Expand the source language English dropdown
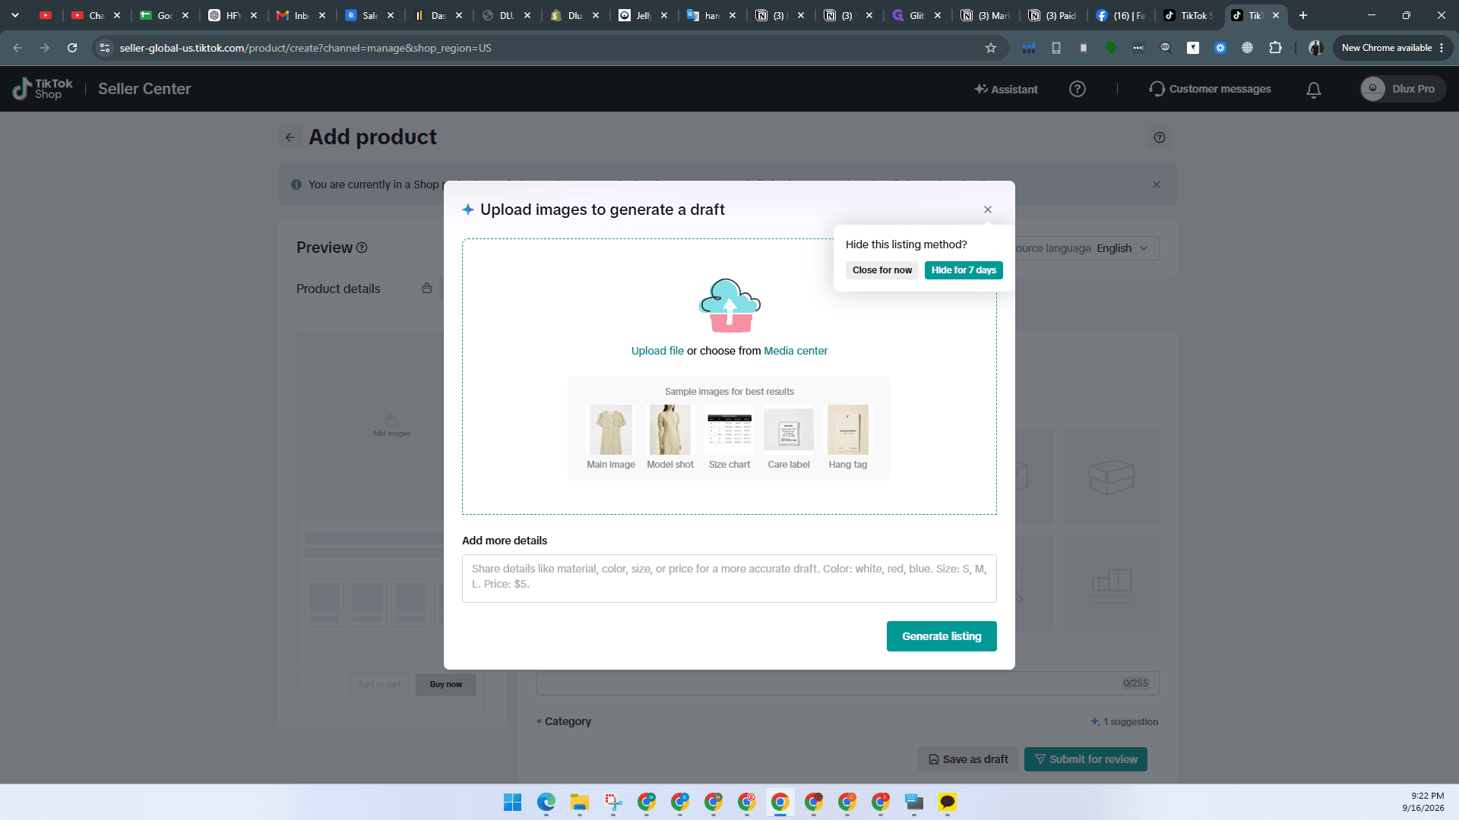This screenshot has width=1459, height=820. coord(1122,248)
